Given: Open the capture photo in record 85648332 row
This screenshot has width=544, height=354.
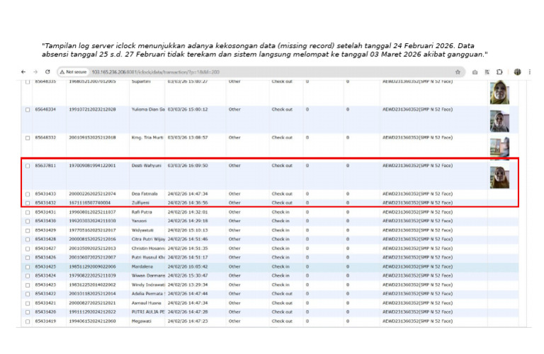Looking at the screenshot, I should (499, 148).
